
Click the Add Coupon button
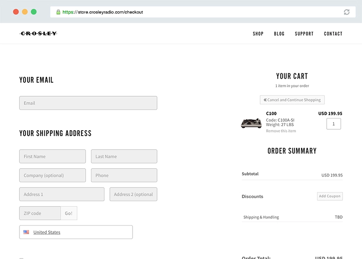click(330, 196)
